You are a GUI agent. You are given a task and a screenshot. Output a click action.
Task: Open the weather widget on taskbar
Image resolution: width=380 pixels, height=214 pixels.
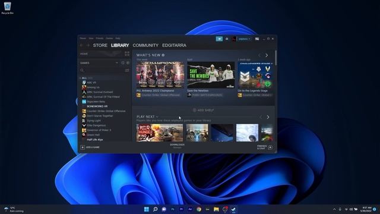tap(14, 209)
